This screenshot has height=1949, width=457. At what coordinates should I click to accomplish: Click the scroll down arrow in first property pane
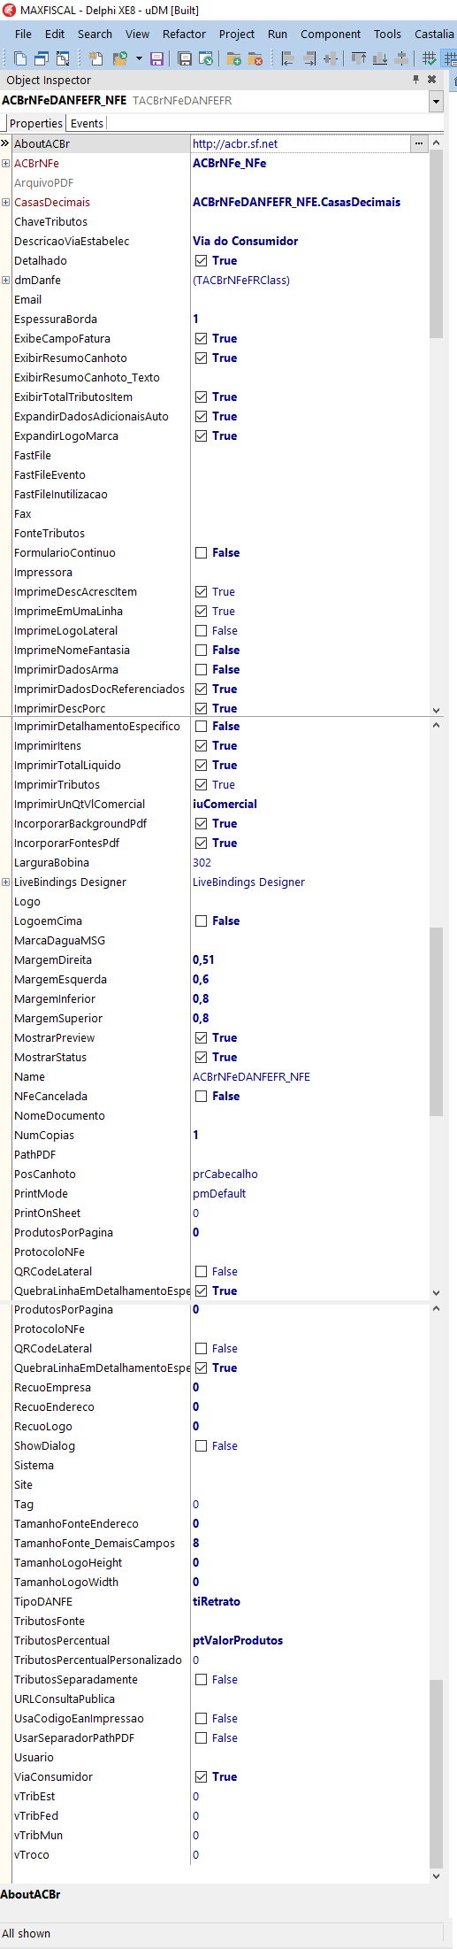[x=436, y=710]
